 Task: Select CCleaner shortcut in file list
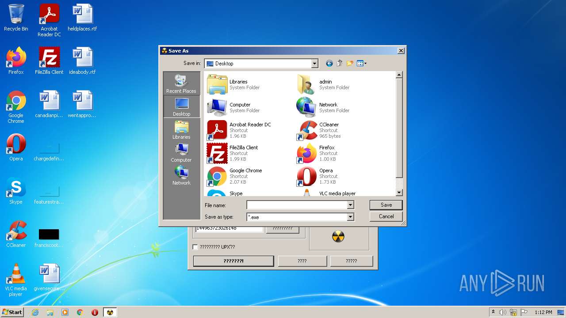tap(318, 130)
